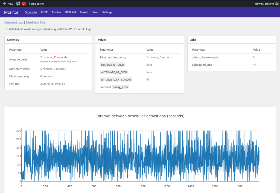Open the Jobs sub-navigation link
The image size is (280, 193).
click(x=42, y=22)
